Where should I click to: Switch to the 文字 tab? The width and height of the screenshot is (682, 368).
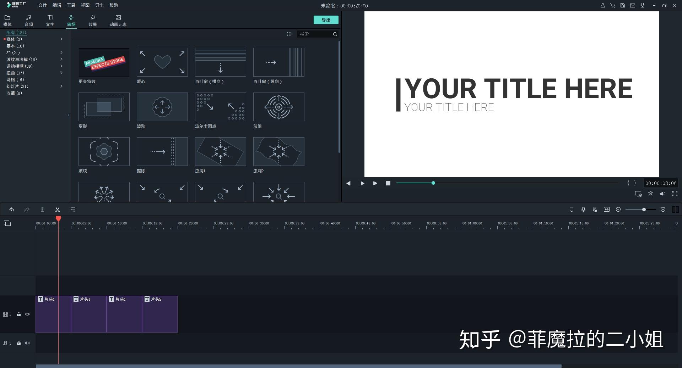pos(50,21)
